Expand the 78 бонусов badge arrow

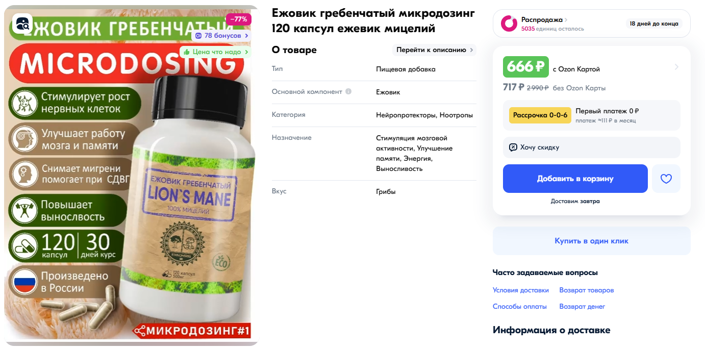247,36
